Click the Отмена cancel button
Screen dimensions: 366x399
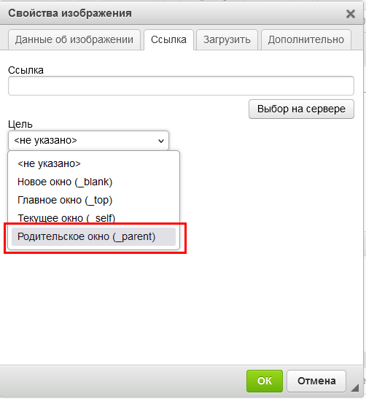(x=316, y=381)
